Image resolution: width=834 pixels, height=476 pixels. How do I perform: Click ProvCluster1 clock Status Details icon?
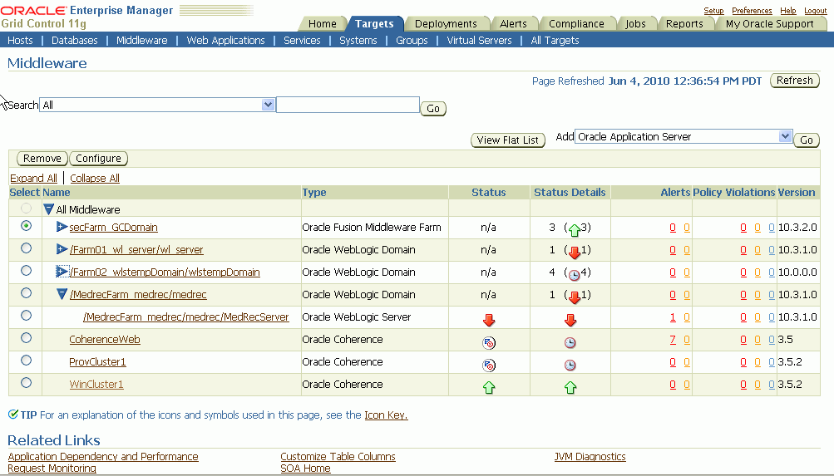point(570,365)
